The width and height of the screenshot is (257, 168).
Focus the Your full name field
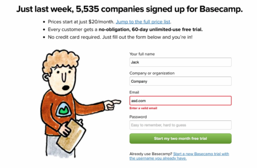coord(180,62)
